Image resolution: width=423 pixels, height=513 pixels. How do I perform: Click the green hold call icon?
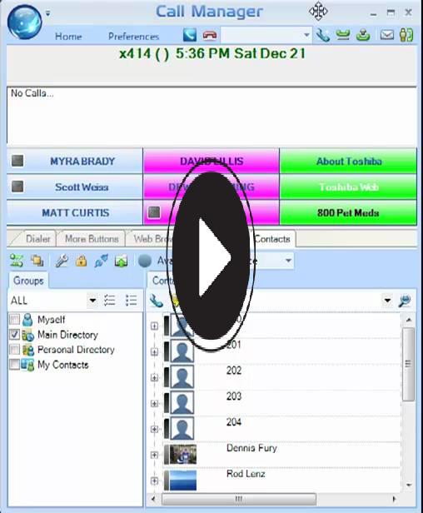pos(342,35)
